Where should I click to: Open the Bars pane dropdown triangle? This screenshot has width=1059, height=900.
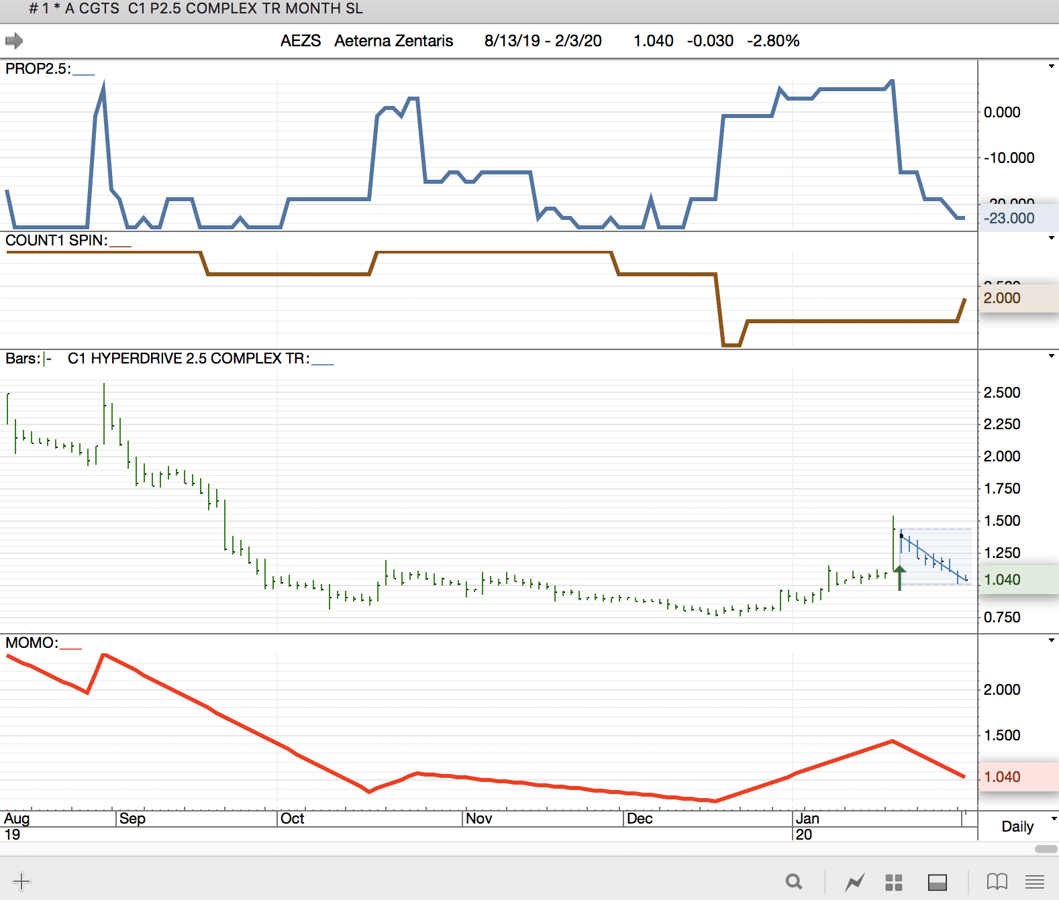coord(1051,356)
